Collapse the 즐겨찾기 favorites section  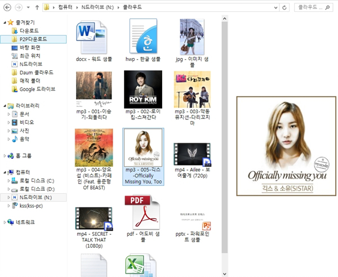5,23
